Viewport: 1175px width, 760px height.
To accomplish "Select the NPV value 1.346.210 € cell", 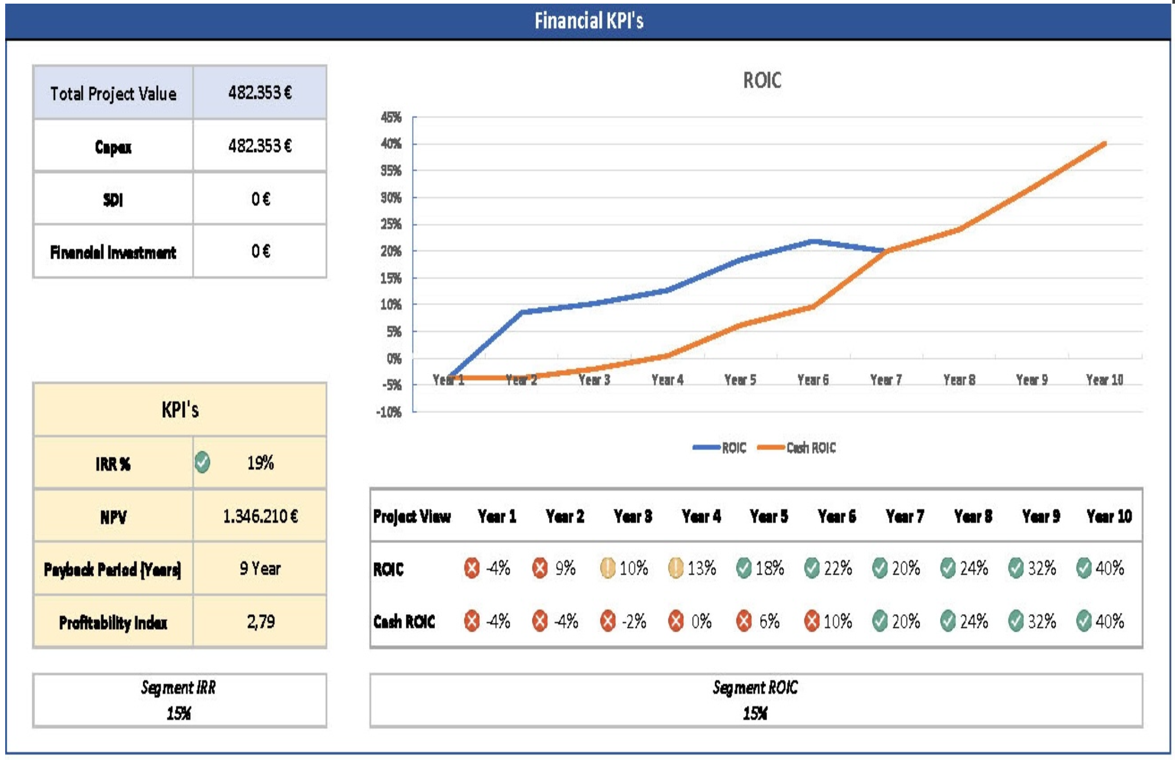I will coord(259,516).
